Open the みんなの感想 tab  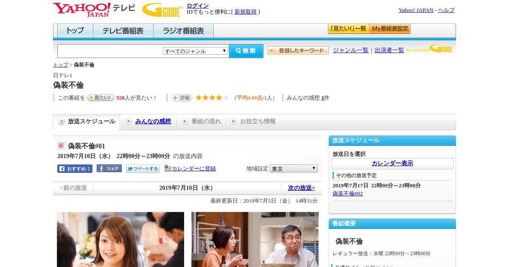pos(153,121)
